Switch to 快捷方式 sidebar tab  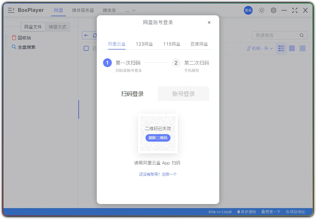57,27
